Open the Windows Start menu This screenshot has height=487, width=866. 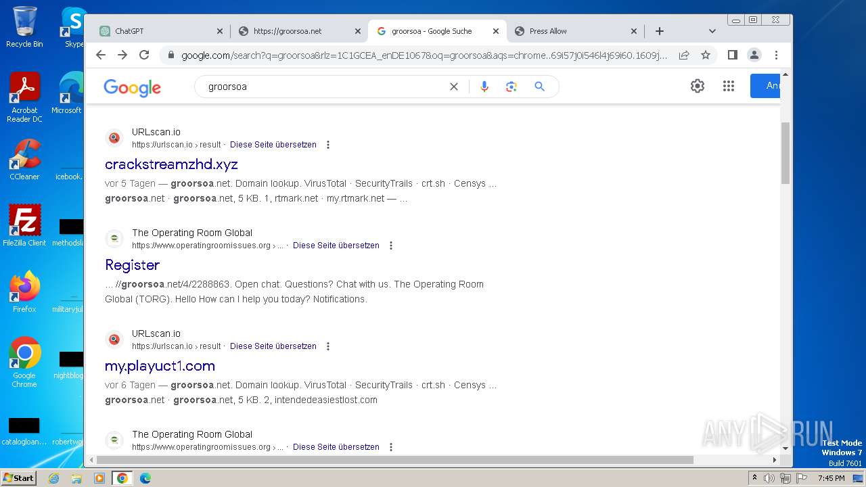pyautogui.click(x=19, y=478)
